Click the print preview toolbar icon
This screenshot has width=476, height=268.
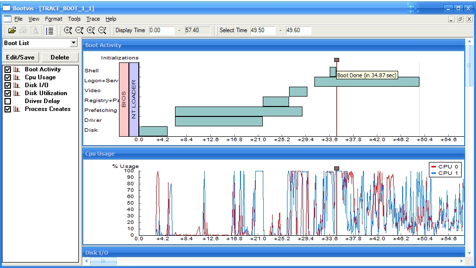click(x=35, y=30)
